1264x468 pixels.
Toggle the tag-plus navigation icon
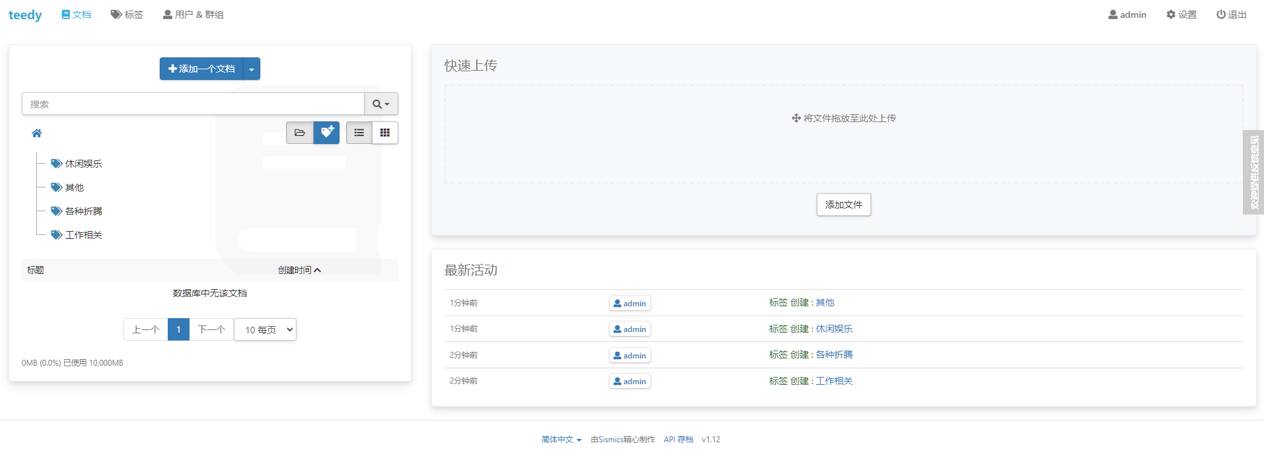point(327,133)
